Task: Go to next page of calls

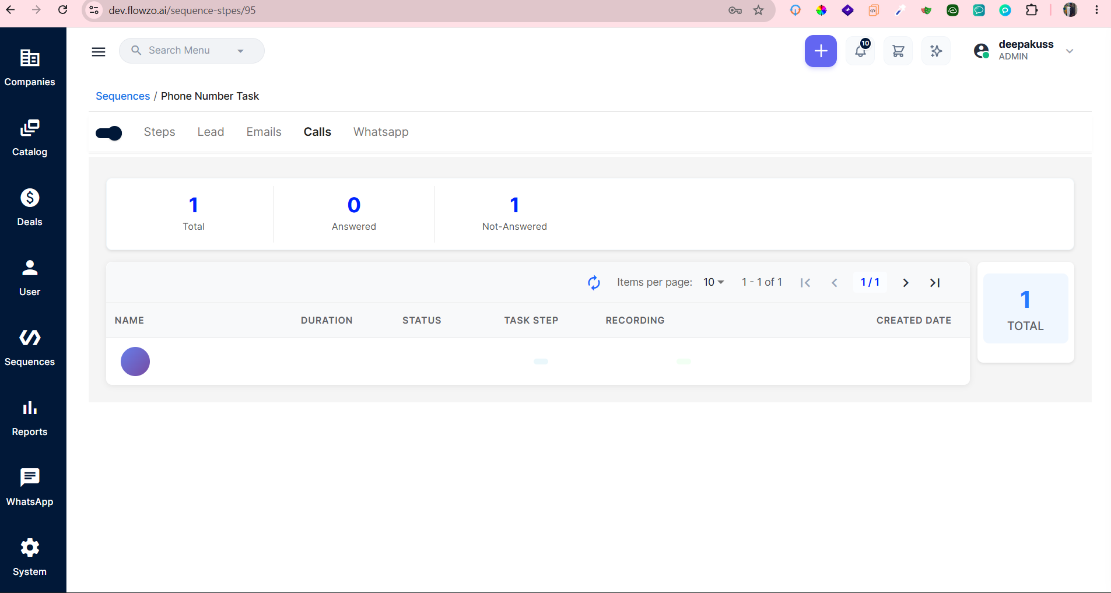Action: 906,283
